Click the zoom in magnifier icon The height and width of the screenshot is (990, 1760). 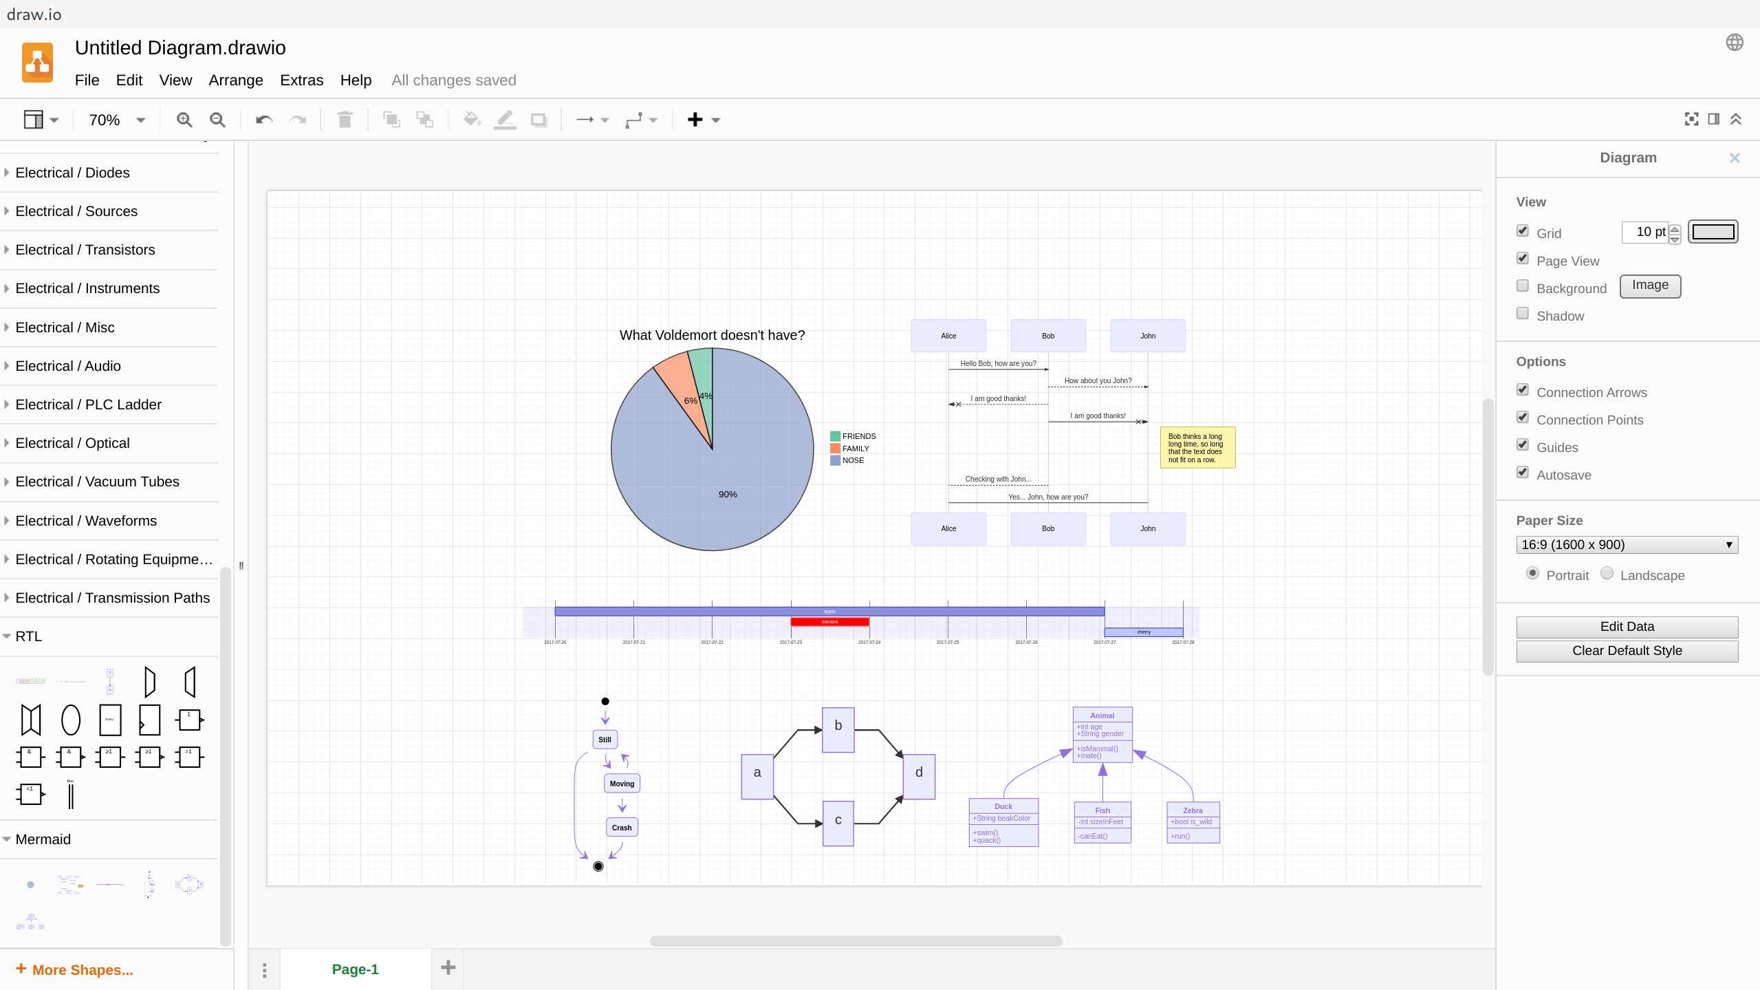pos(184,120)
